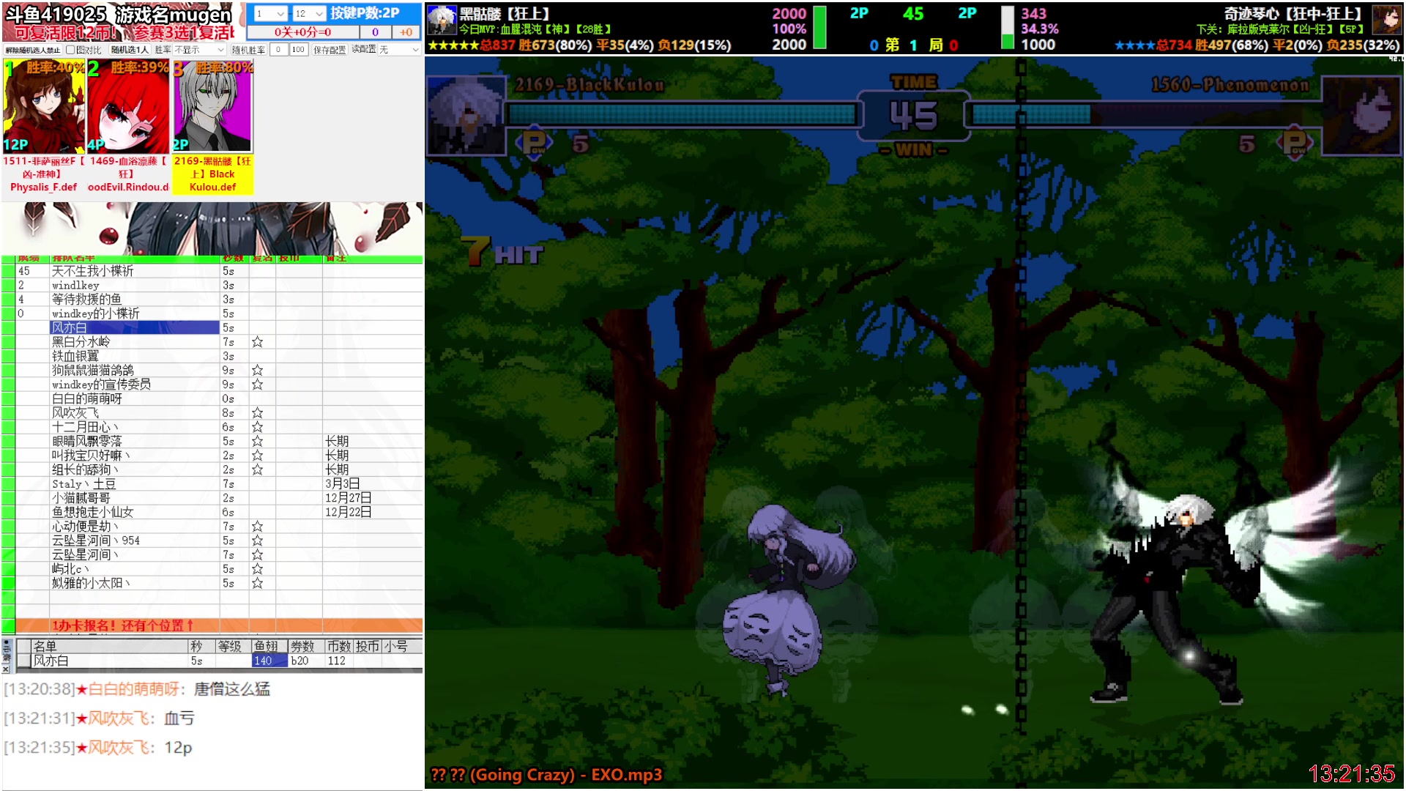Open the dropdown showing 12
This screenshot has height=791, width=1406.
[308, 13]
